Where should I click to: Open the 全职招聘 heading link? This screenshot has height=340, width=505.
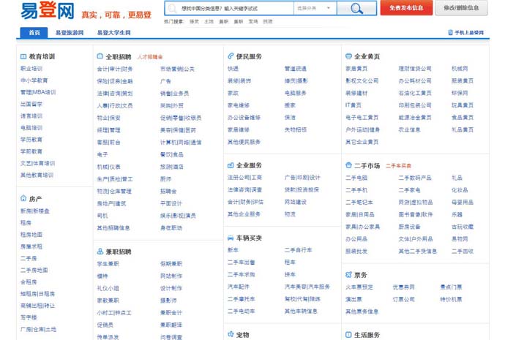[119, 57]
